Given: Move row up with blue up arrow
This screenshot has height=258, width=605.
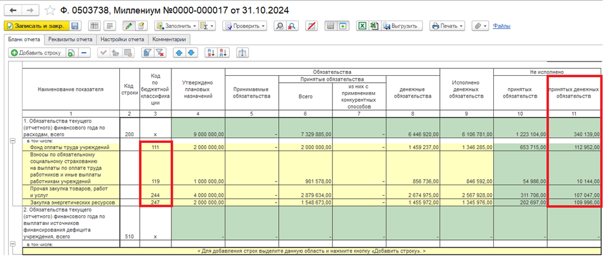Looking at the screenshot, I should point(179,53).
